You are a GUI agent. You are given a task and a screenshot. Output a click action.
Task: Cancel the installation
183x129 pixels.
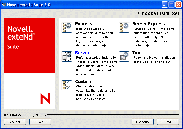pos(15,122)
